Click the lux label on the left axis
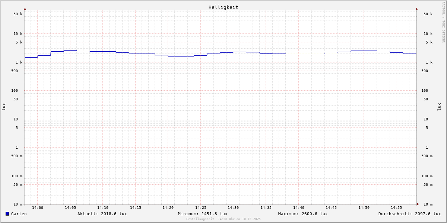Image resolution: width=447 pixels, height=223 pixels. (4, 107)
